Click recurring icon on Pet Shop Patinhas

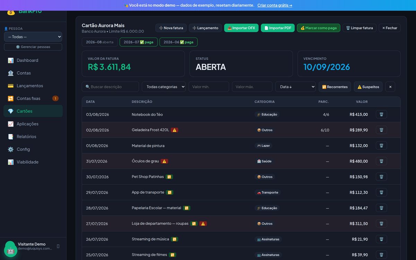click(x=169, y=177)
